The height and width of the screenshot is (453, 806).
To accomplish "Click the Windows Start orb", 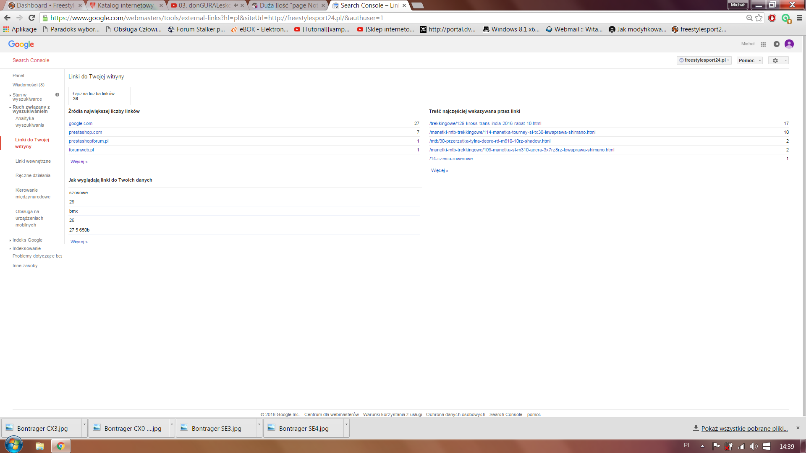I will 13,445.
